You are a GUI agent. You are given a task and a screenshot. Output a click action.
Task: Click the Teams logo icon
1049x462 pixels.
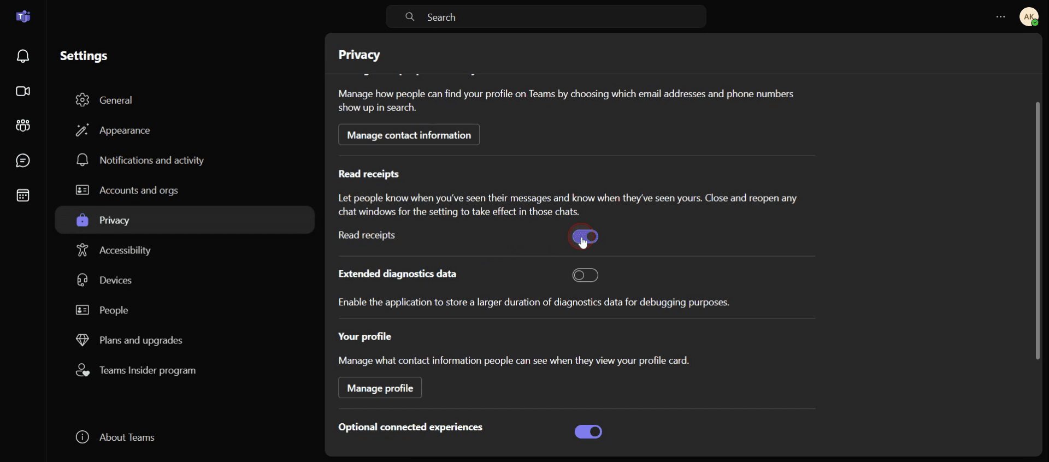[23, 17]
